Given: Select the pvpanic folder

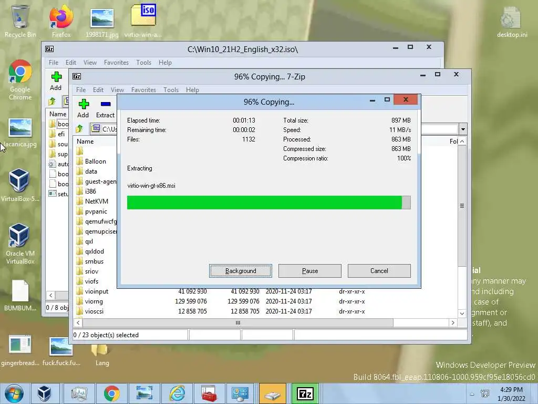Looking at the screenshot, I should [x=96, y=211].
